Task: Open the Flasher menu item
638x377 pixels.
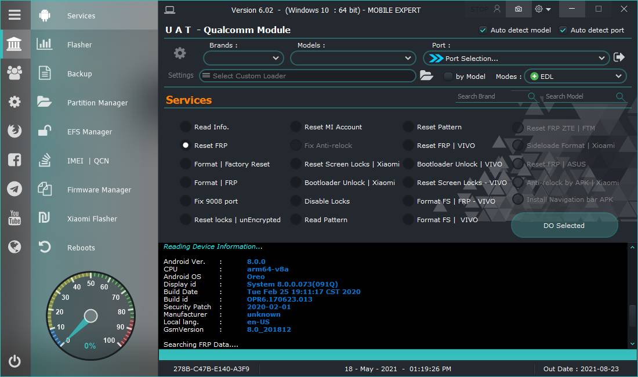Action: pos(79,45)
